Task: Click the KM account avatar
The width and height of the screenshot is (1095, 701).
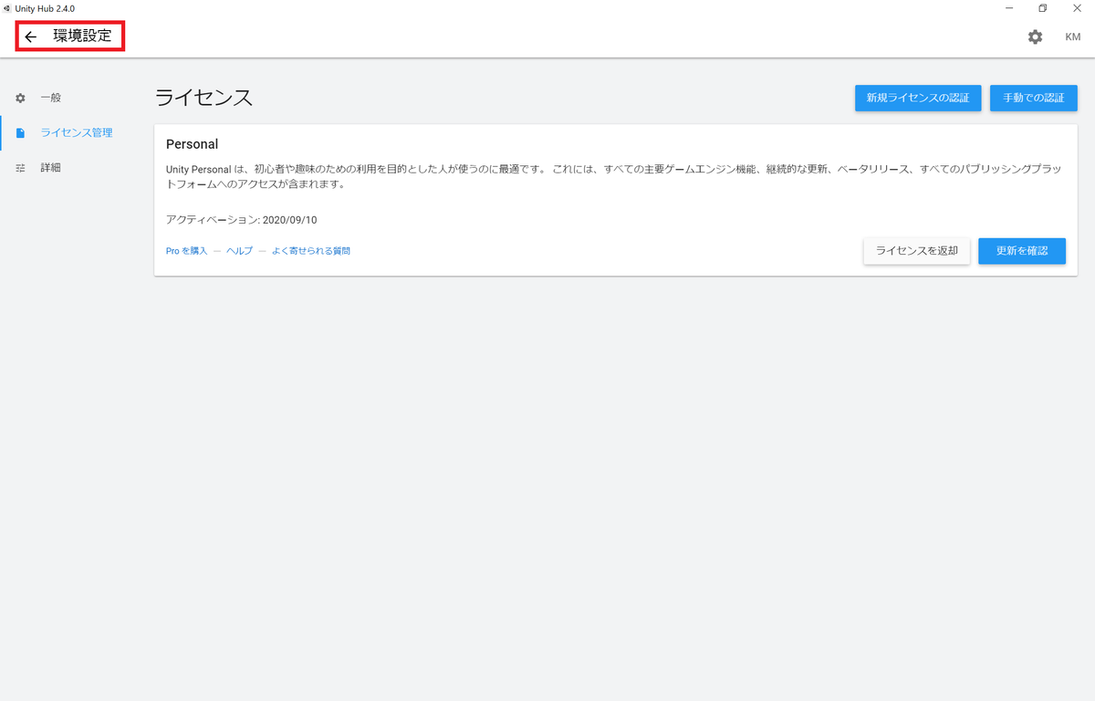Action: pos(1073,37)
